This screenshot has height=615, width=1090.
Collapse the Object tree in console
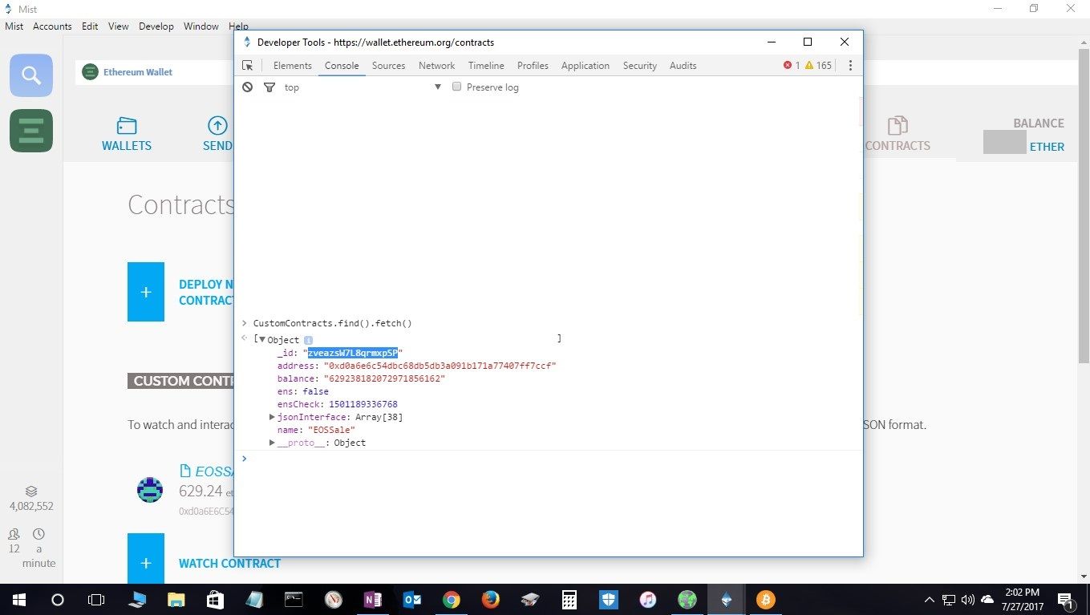(262, 340)
